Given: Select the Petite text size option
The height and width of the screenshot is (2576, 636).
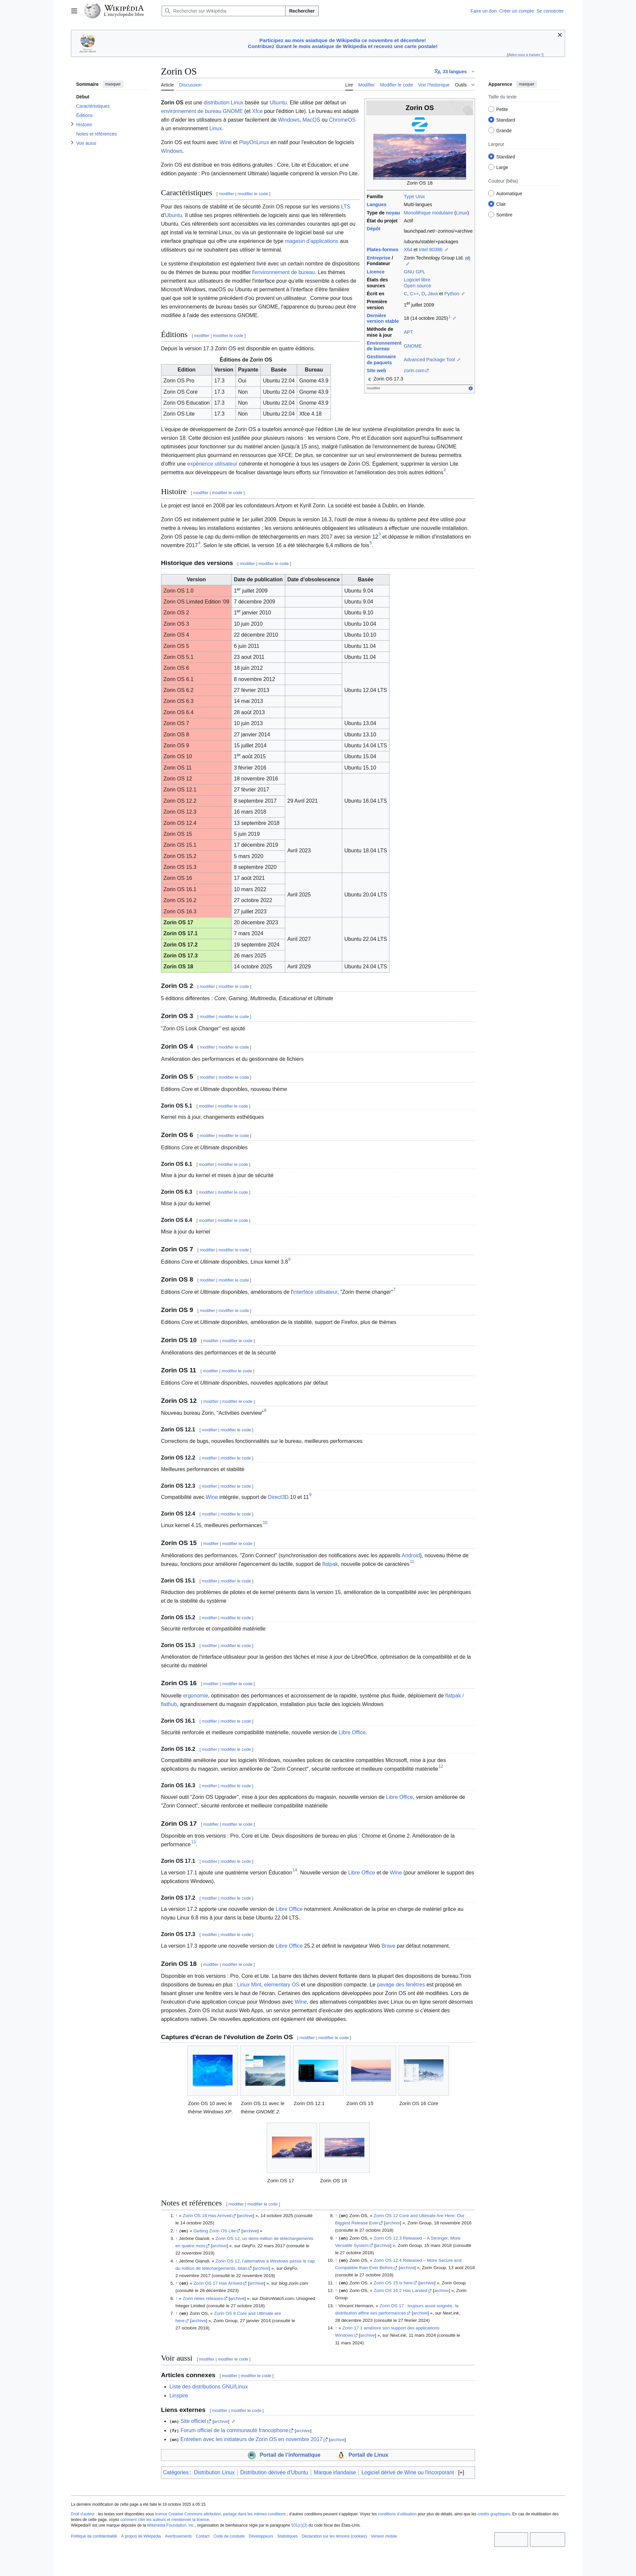Looking at the screenshot, I should coord(491,109).
